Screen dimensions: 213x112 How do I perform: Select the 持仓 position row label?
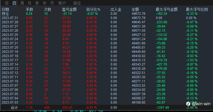point(5,14)
